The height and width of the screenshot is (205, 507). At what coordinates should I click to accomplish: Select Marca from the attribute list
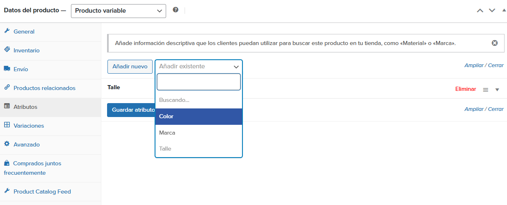(199, 133)
